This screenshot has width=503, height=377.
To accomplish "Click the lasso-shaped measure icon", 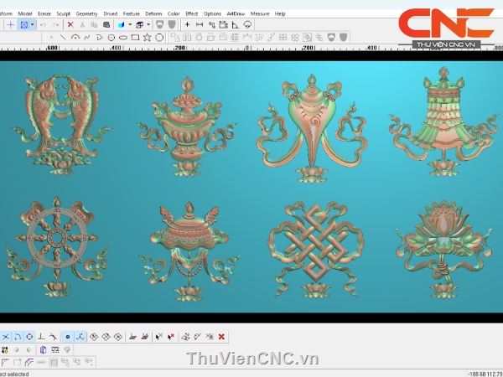I will 247,24.
